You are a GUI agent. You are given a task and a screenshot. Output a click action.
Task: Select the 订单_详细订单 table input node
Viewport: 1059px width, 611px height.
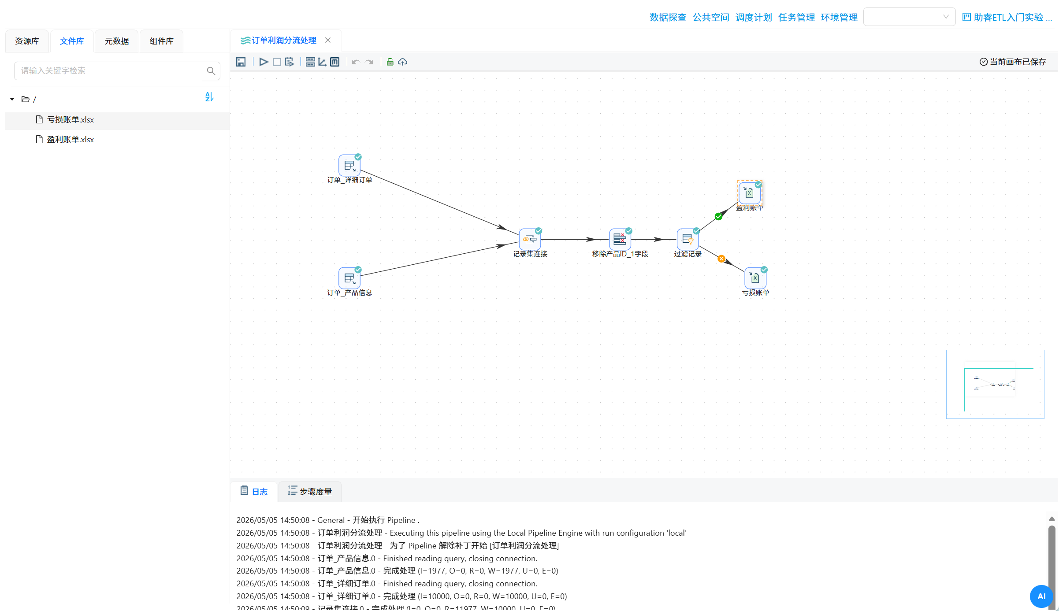349,166
